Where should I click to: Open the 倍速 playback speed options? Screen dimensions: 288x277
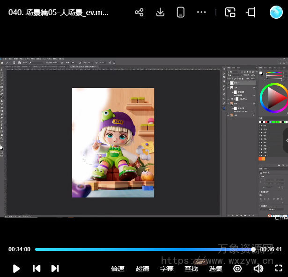(x=118, y=269)
